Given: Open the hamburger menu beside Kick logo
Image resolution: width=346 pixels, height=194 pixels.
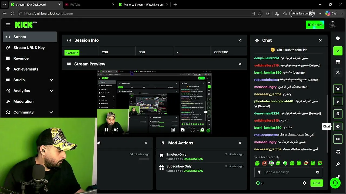Looking at the screenshot, I should [x=8, y=25].
